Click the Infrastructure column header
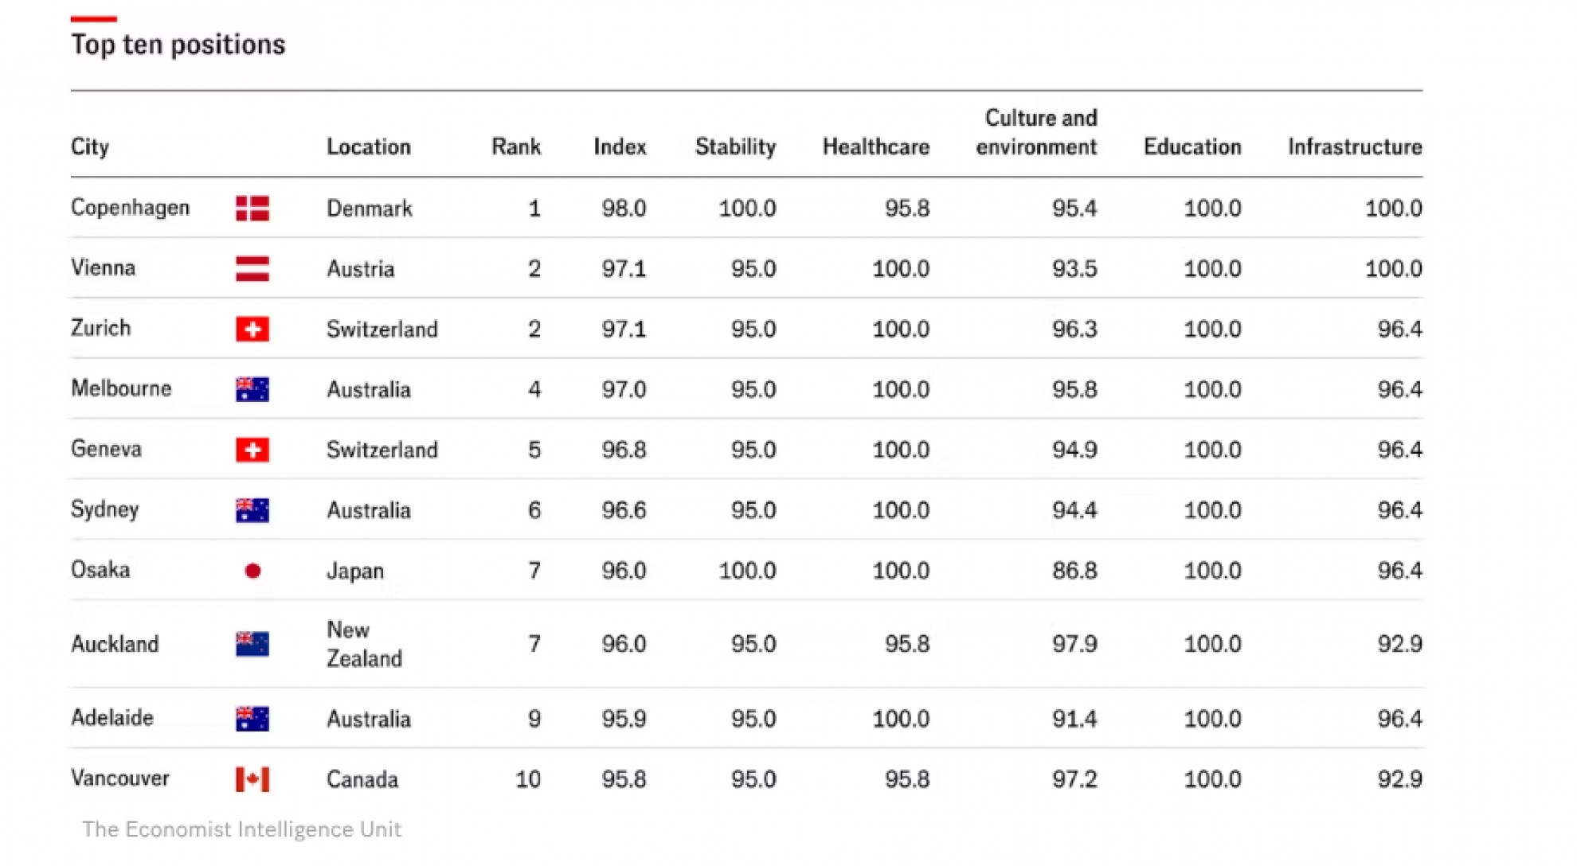The width and height of the screenshot is (1577, 866). click(1355, 147)
